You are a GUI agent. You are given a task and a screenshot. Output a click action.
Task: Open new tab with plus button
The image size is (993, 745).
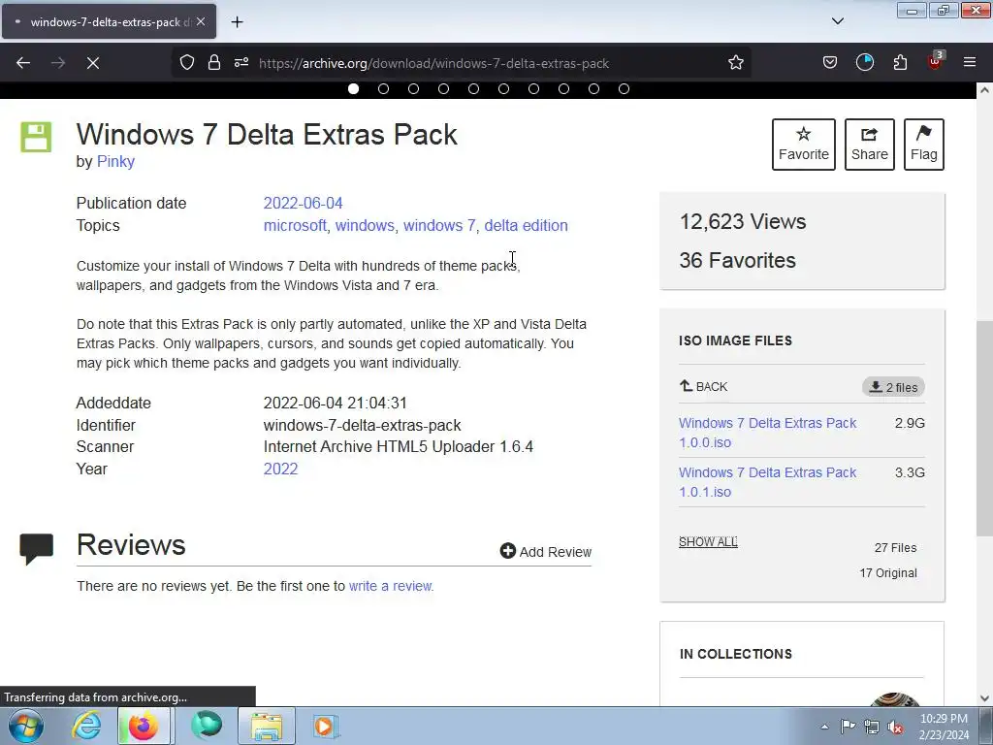237,22
